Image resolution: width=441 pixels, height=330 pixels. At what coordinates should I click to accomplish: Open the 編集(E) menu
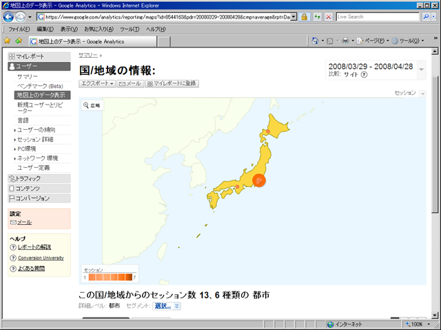coord(45,29)
